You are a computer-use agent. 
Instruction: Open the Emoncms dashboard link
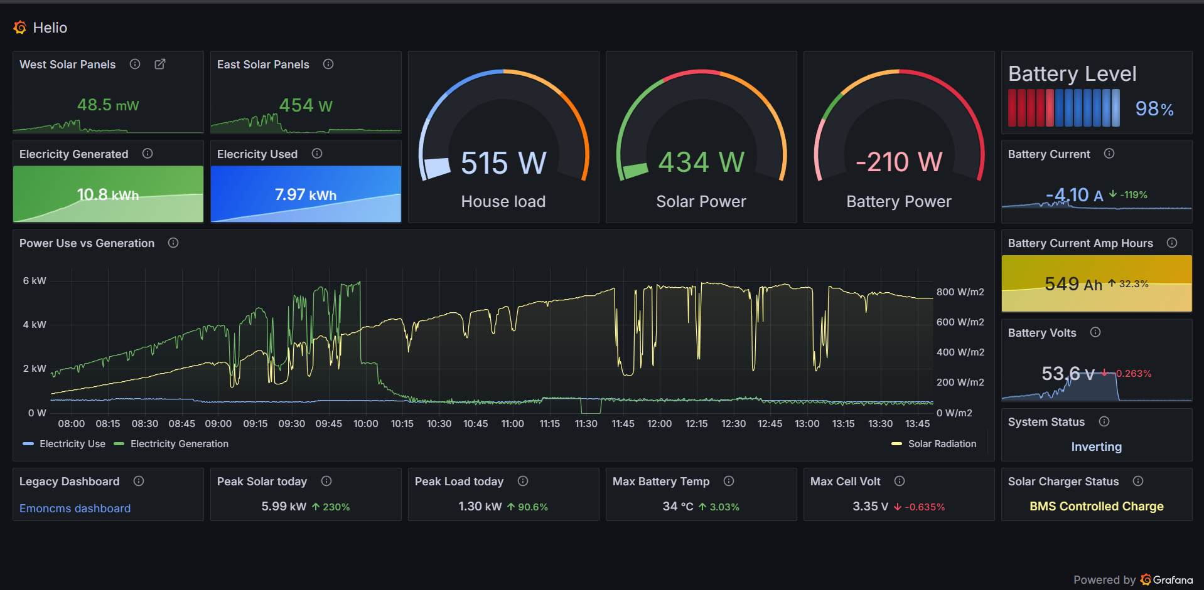click(x=75, y=508)
